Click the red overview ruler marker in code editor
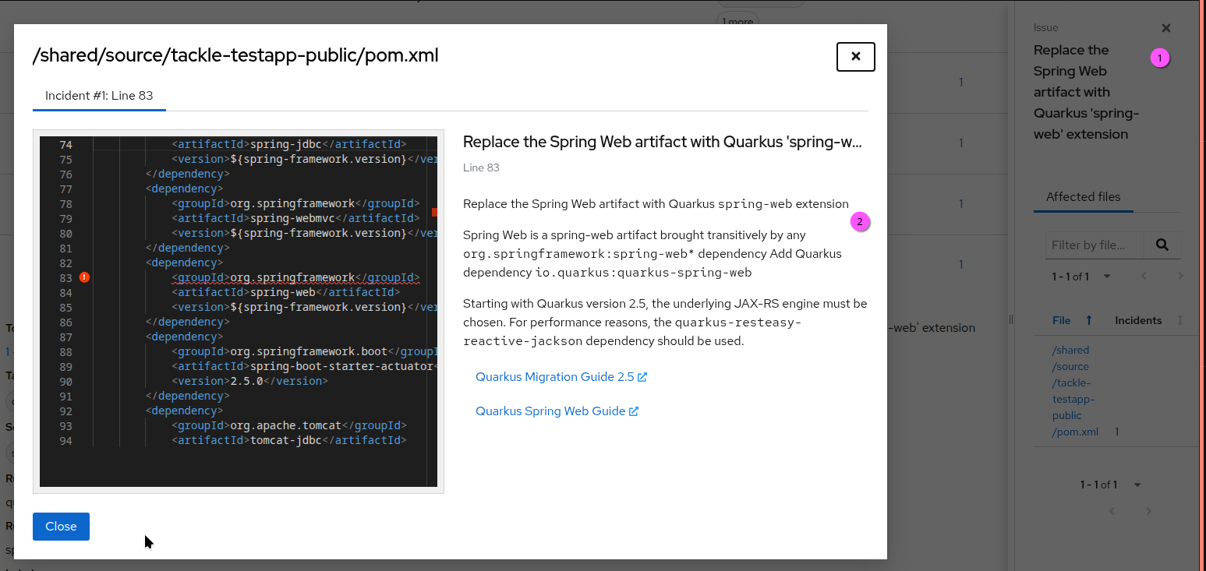Viewport: 1206px width, 571px height. click(x=434, y=211)
